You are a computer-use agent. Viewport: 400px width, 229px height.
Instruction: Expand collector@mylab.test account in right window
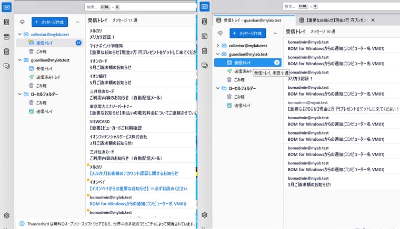(x=217, y=45)
